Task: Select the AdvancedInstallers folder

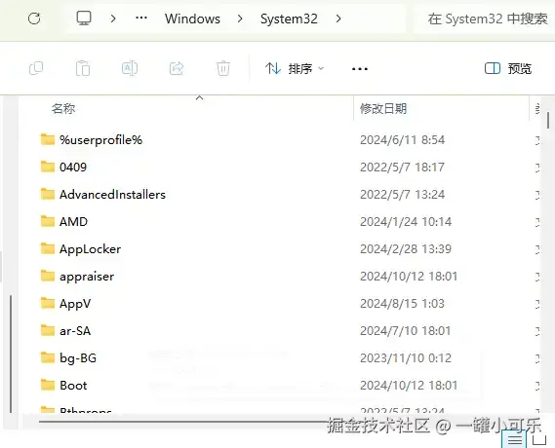Action: point(112,195)
